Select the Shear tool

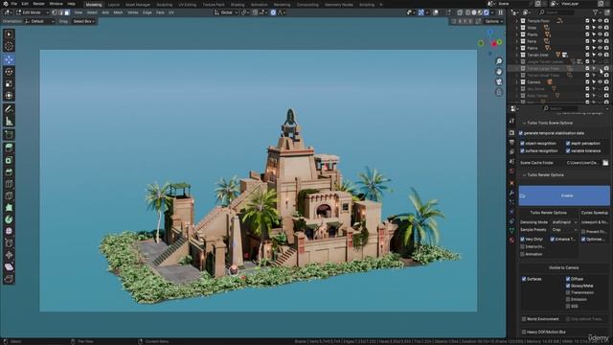coord(9,266)
